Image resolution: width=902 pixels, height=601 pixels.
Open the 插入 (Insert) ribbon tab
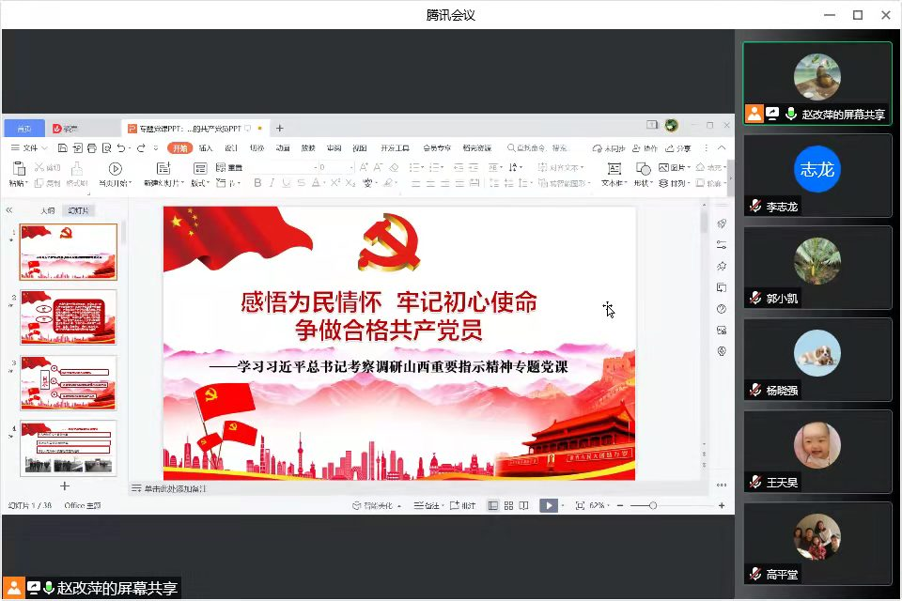click(x=206, y=148)
